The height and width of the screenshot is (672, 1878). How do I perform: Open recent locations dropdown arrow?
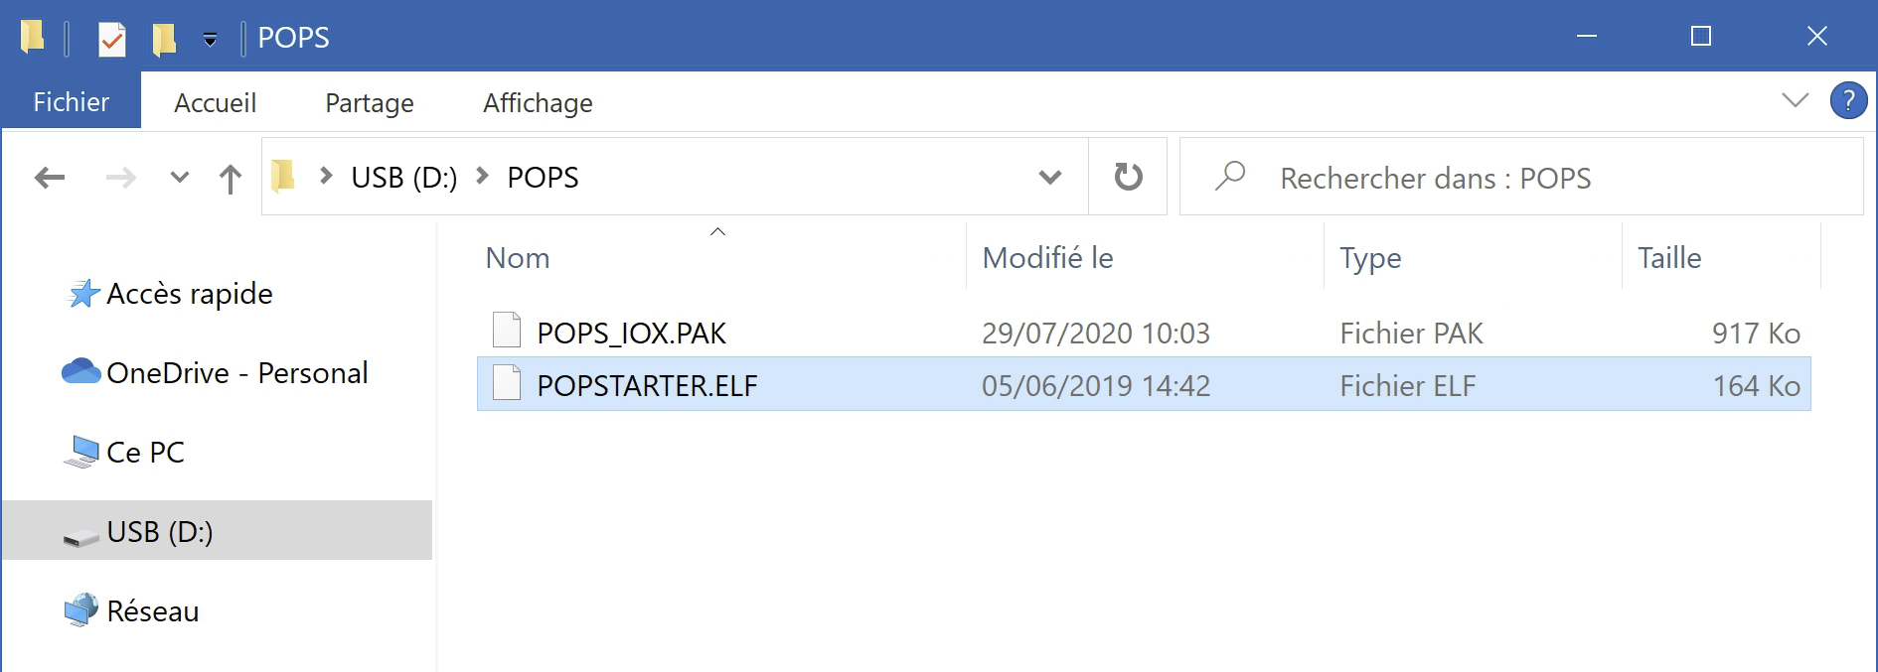tap(180, 178)
